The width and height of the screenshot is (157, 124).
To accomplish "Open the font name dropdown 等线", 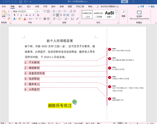I will [x=24, y=11].
